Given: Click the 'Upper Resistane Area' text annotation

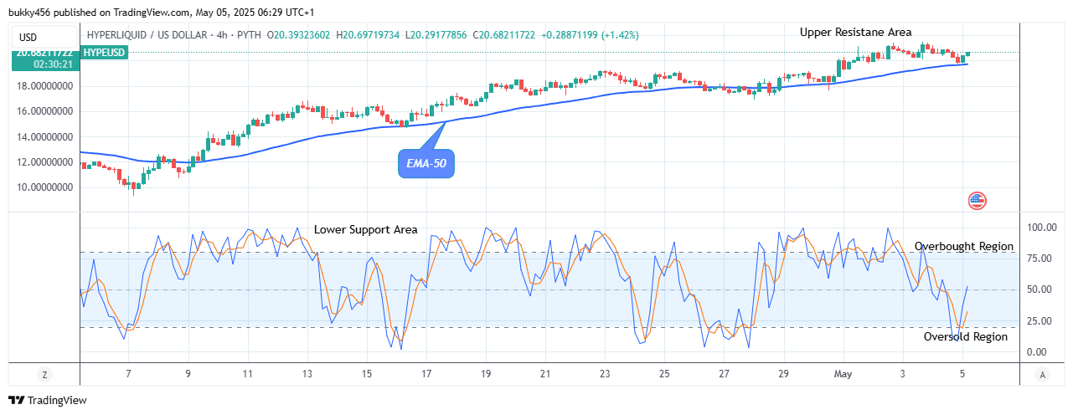Looking at the screenshot, I should [856, 33].
